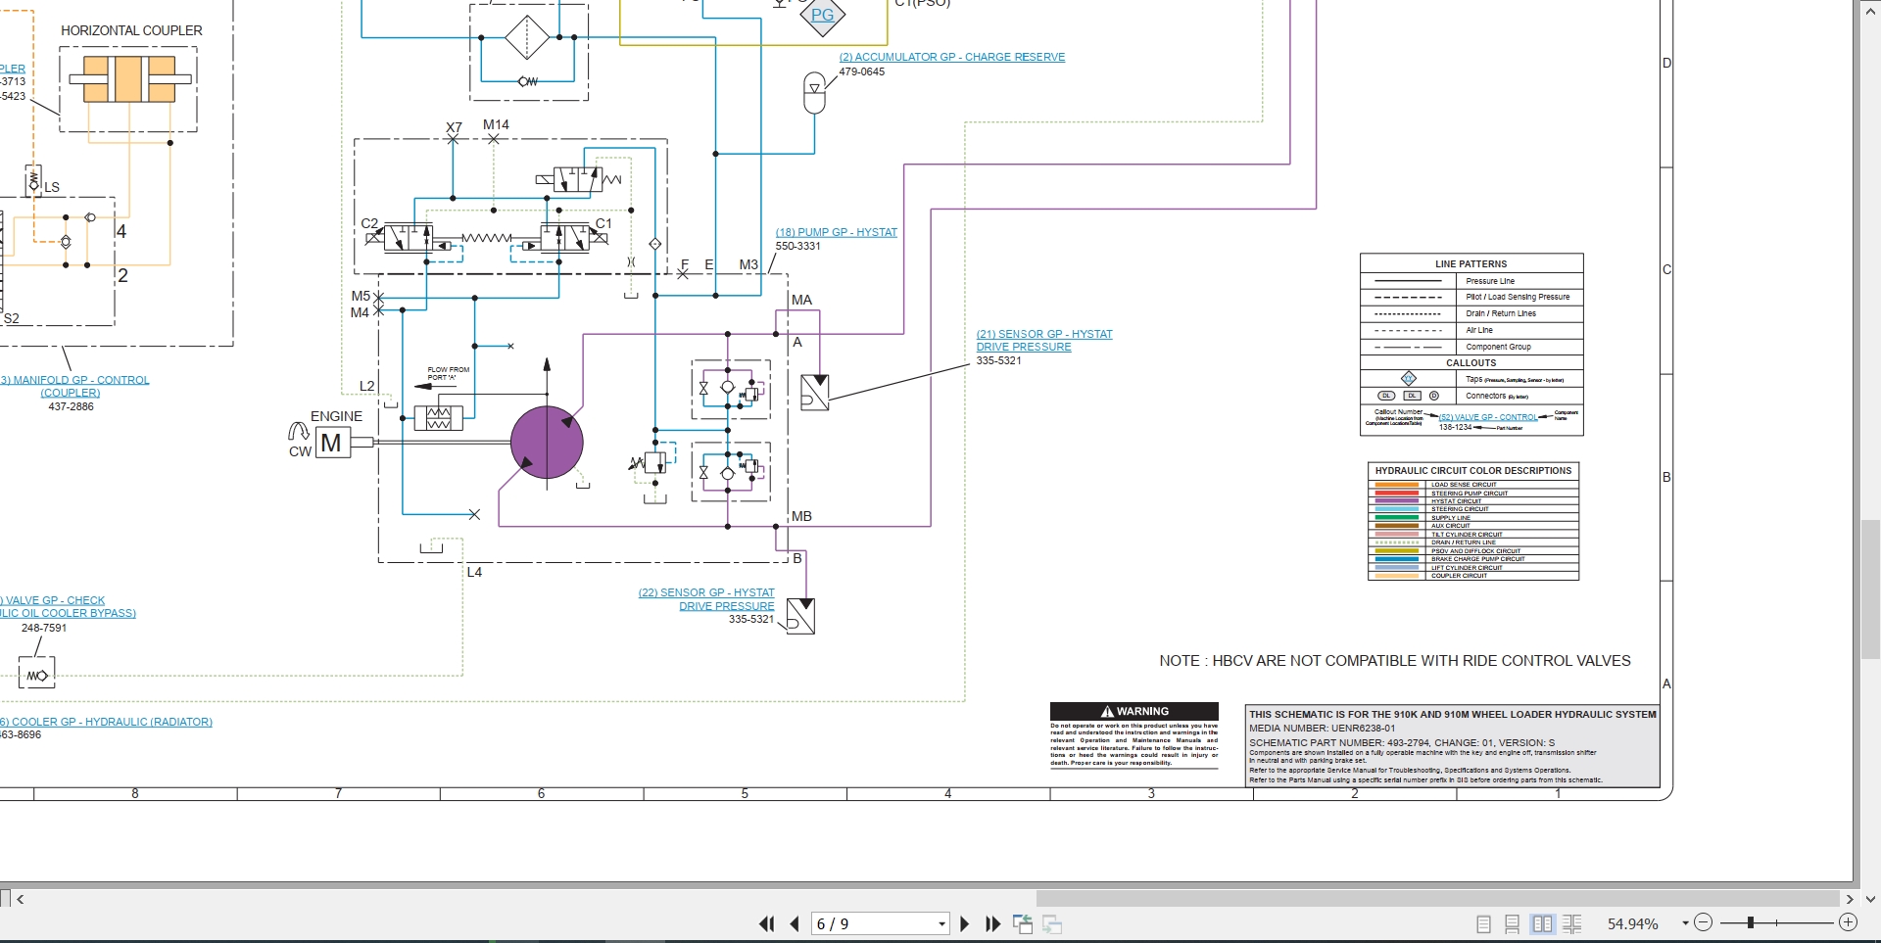1881x943 pixels.
Task: Click the MA pressure sensor symbol
Action: pos(815,392)
